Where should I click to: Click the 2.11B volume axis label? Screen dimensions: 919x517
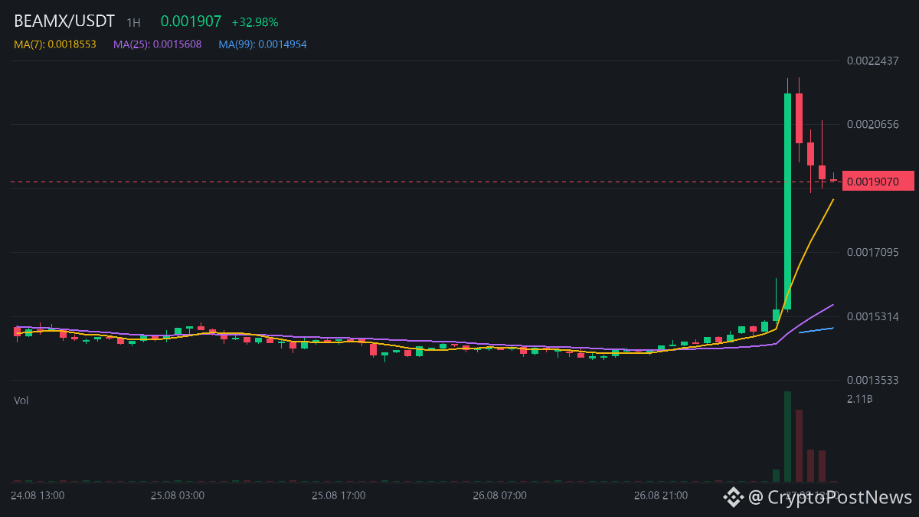coord(859,399)
